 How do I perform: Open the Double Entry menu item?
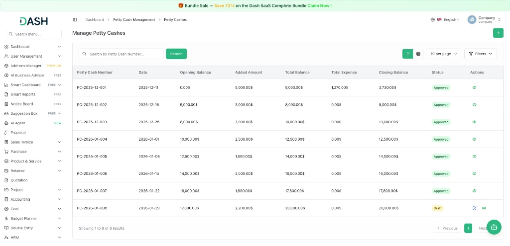pyautogui.click(x=33, y=228)
